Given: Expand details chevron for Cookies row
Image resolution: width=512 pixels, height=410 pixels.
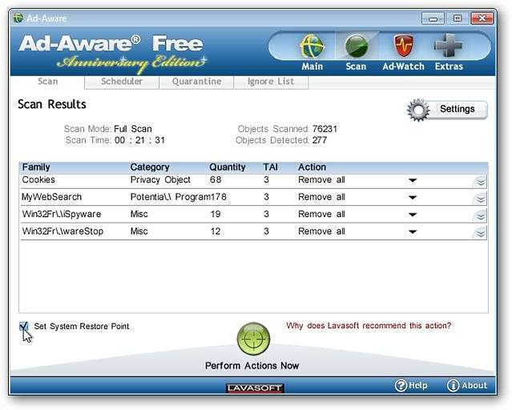Looking at the screenshot, I should coord(480,181).
